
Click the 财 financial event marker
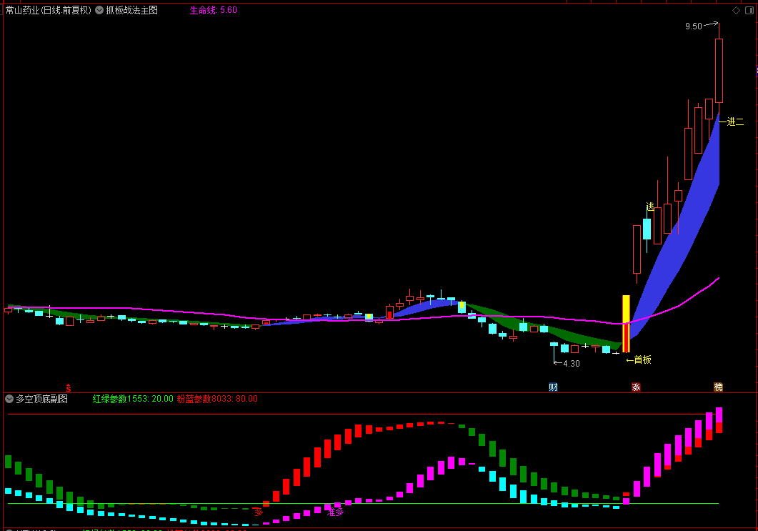(553, 387)
